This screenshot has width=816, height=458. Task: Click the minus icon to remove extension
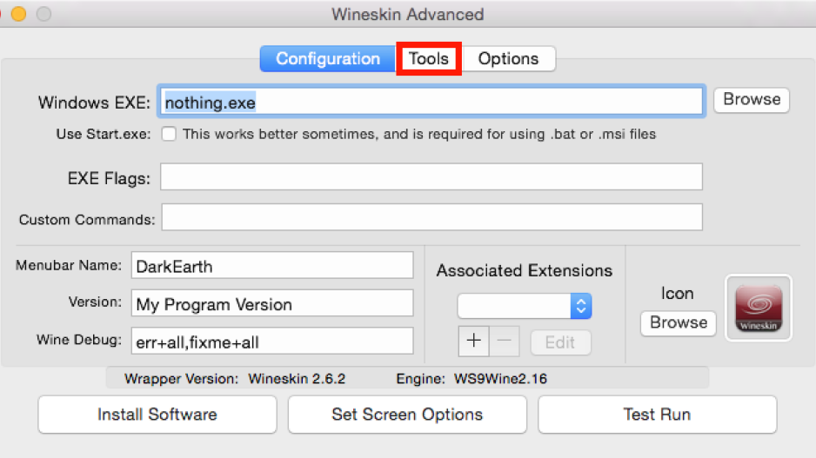(x=505, y=341)
